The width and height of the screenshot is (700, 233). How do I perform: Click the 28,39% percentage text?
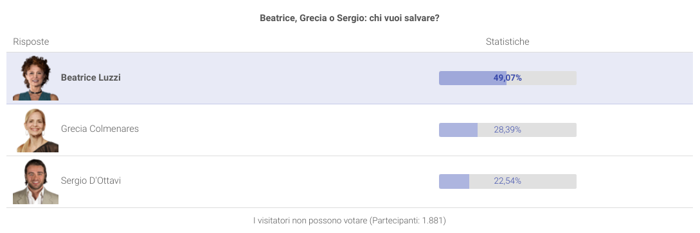(508, 130)
